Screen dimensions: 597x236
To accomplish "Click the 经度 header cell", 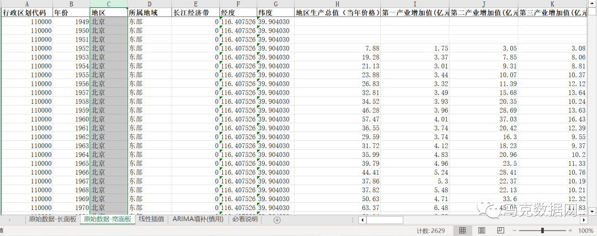I will pyautogui.click(x=238, y=13).
